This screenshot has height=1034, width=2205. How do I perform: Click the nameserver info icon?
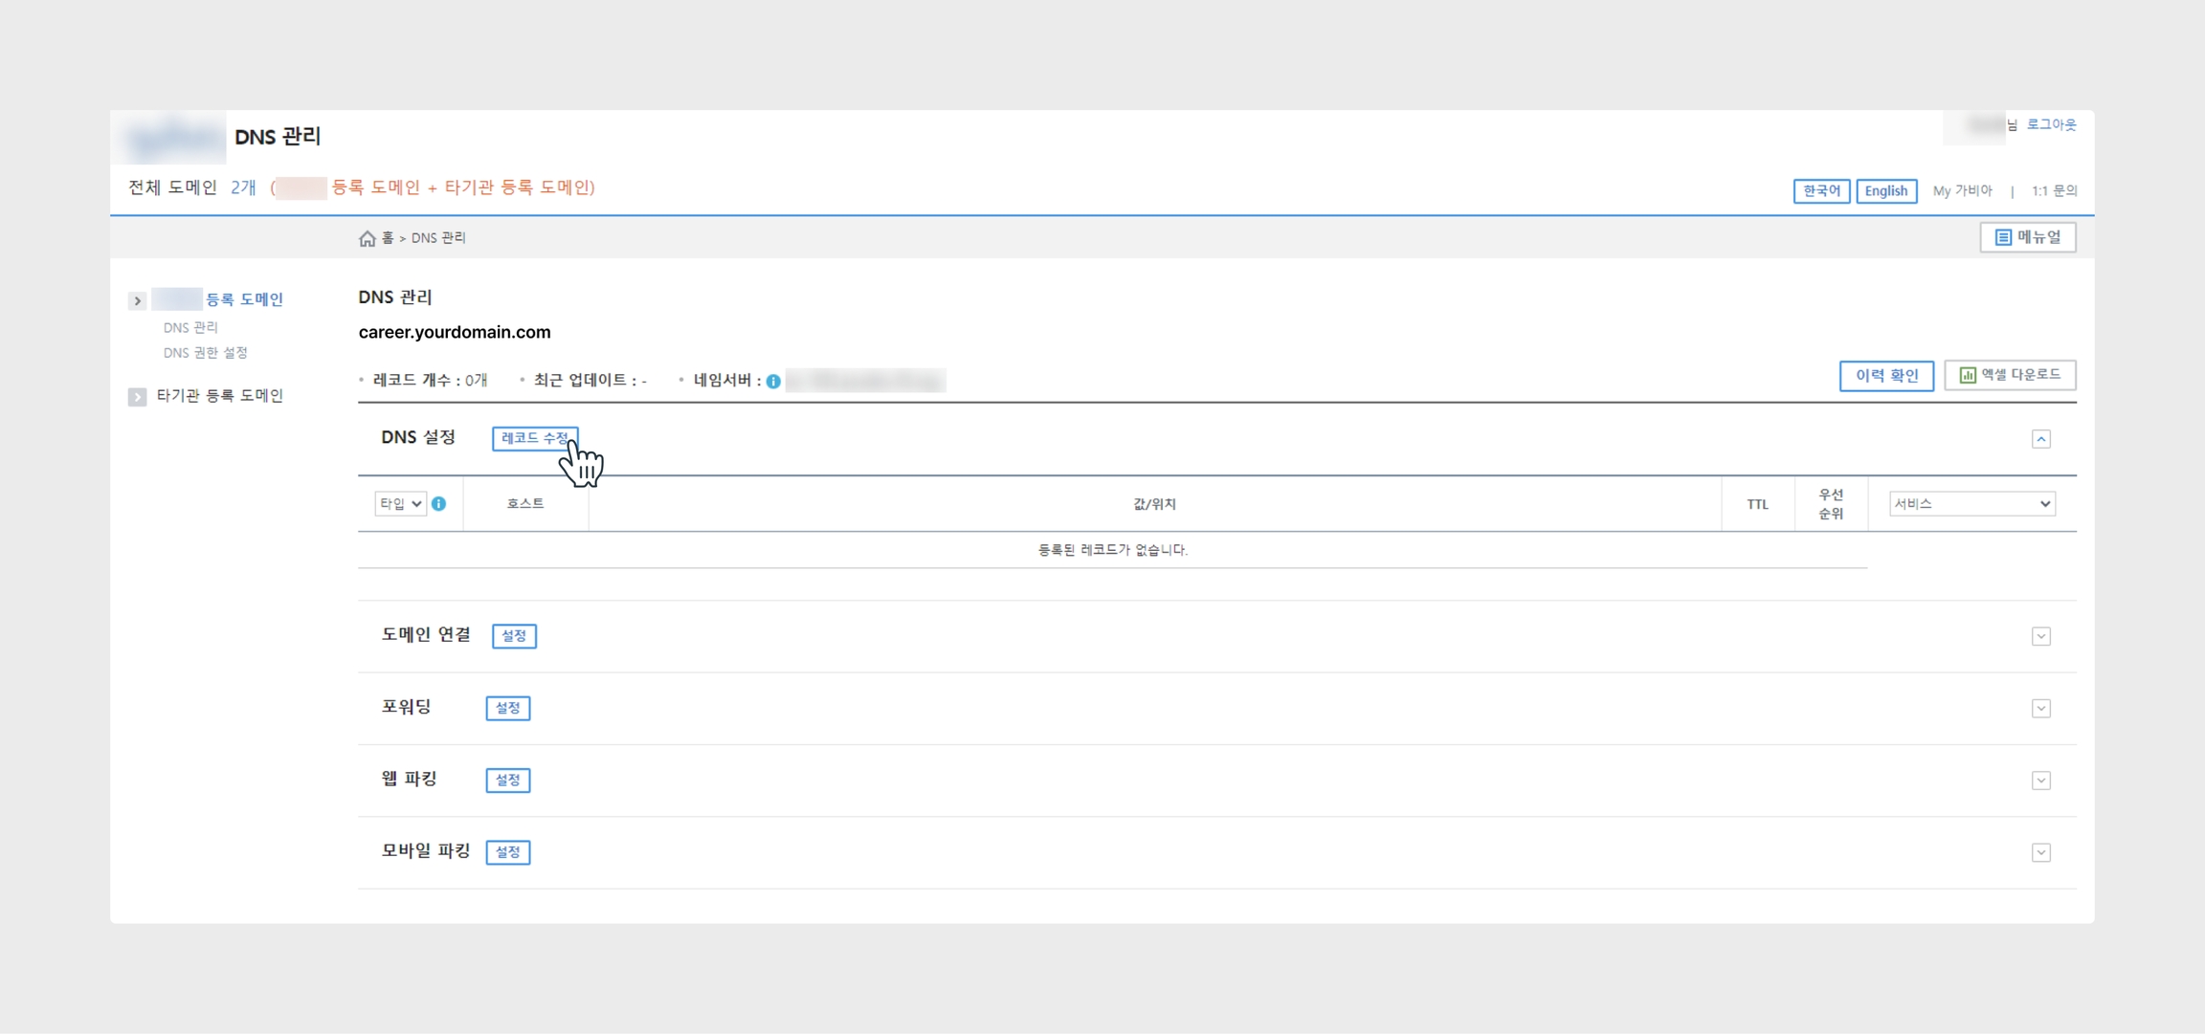pos(773,382)
